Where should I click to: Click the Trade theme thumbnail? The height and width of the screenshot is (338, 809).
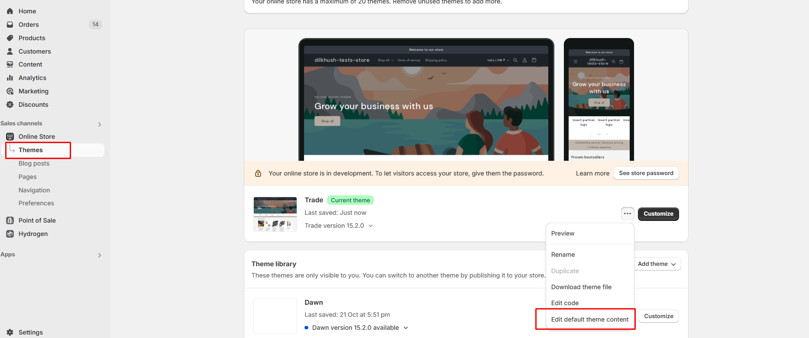click(275, 214)
